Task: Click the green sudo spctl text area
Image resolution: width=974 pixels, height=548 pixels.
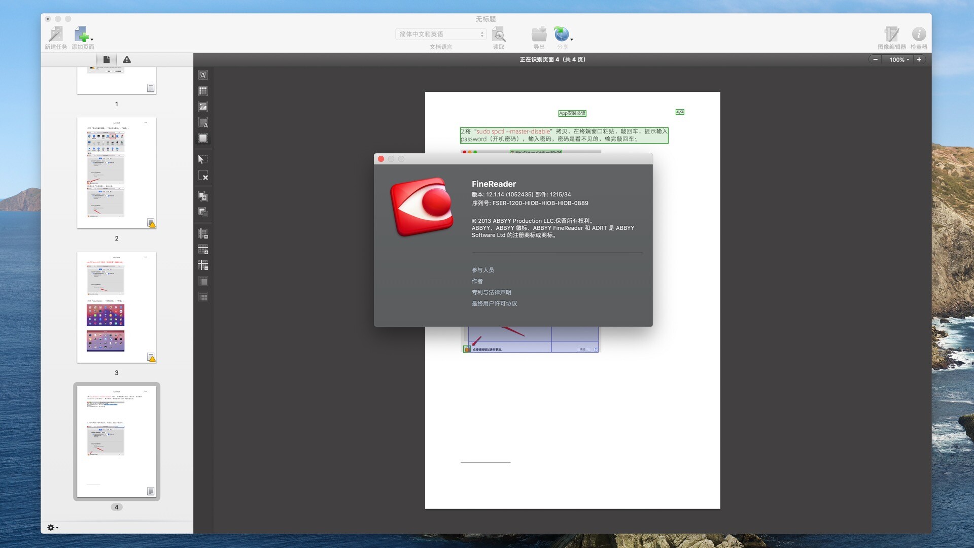Action: [564, 135]
